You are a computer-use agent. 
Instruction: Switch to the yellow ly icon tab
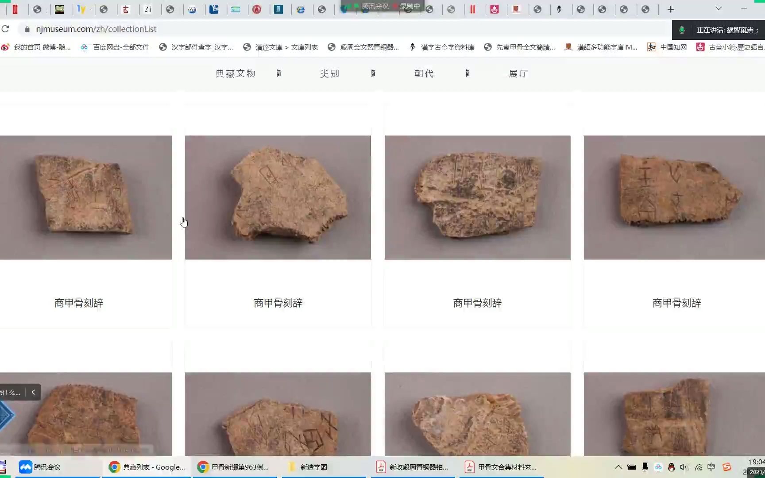pos(81,9)
